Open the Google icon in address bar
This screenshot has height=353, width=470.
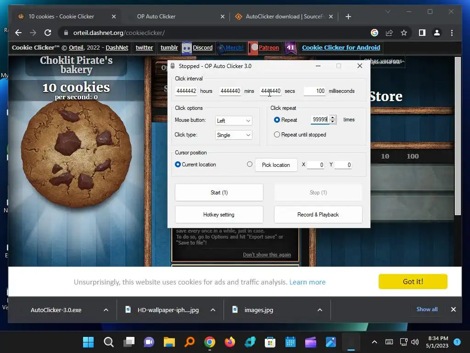tap(375, 33)
